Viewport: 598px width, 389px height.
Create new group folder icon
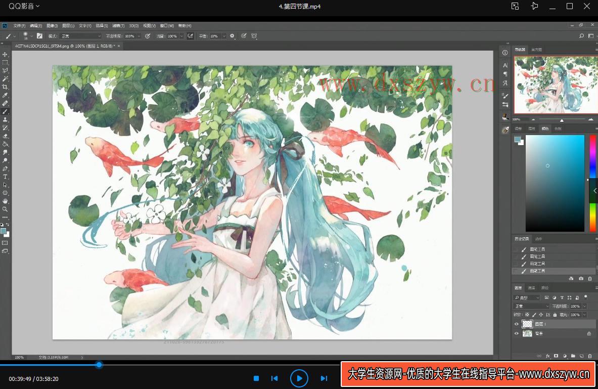pos(573,356)
